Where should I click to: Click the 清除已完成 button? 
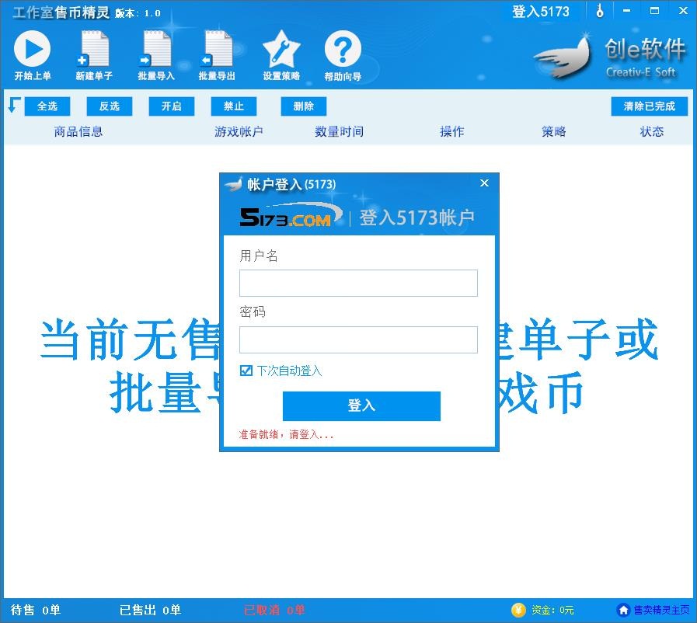(x=649, y=106)
